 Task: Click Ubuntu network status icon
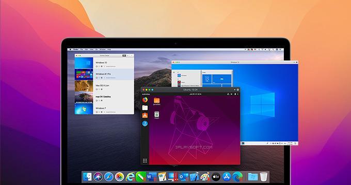[228, 94]
